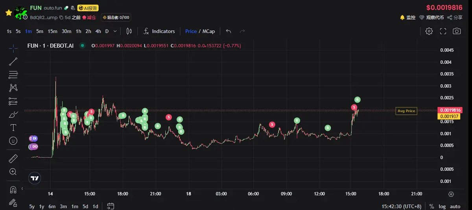
Task: Toggle the green legend status dot
Action: pyautogui.click(x=82, y=46)
